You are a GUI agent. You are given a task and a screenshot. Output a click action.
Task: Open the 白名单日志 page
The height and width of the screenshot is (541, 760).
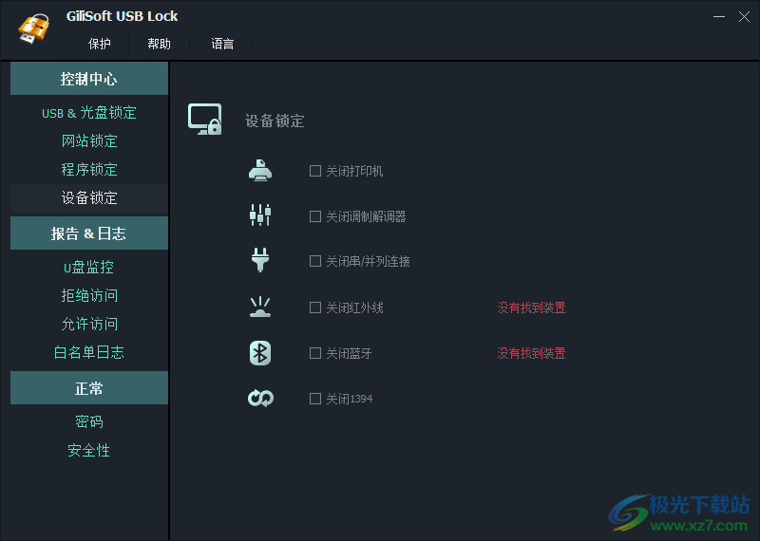(89, 352)
